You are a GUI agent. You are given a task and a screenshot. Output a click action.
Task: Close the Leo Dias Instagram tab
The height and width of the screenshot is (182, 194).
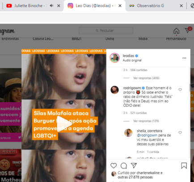point(120,6)
